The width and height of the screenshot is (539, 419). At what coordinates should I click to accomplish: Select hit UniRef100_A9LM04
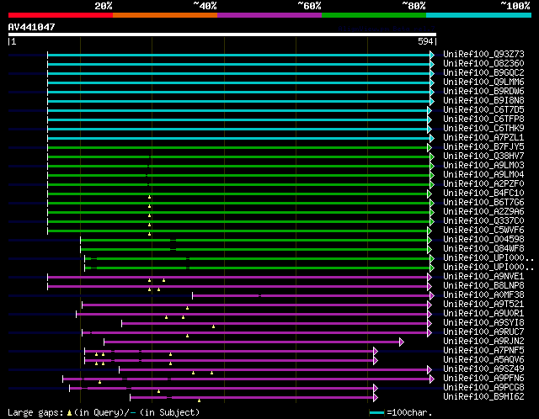pos(483,175)
